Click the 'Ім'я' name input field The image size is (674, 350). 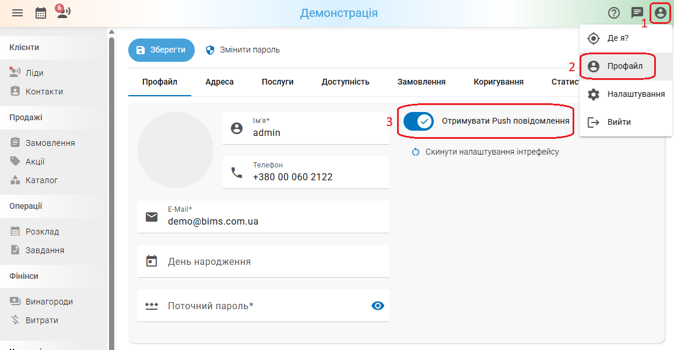point(306,128)
